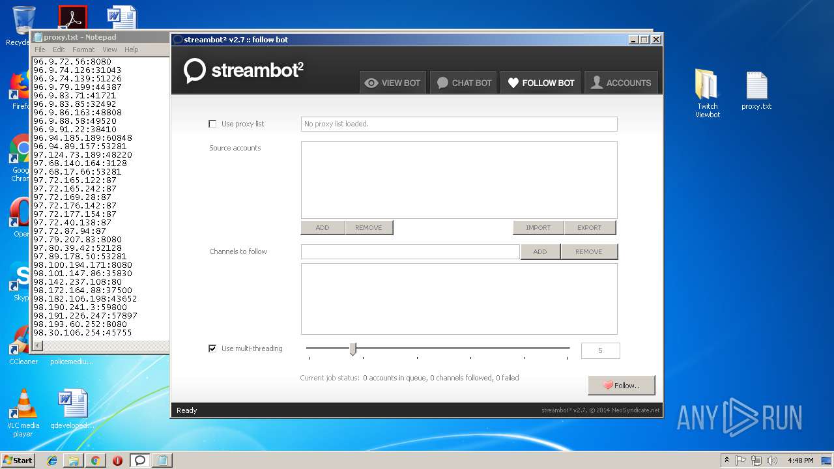This screenshot has width=834, height=469.
Task: Open the View menu in Notepad
Action: point(109,50)
